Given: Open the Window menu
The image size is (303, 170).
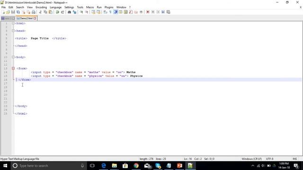Looking at the screenshot, I should [121, 7].
